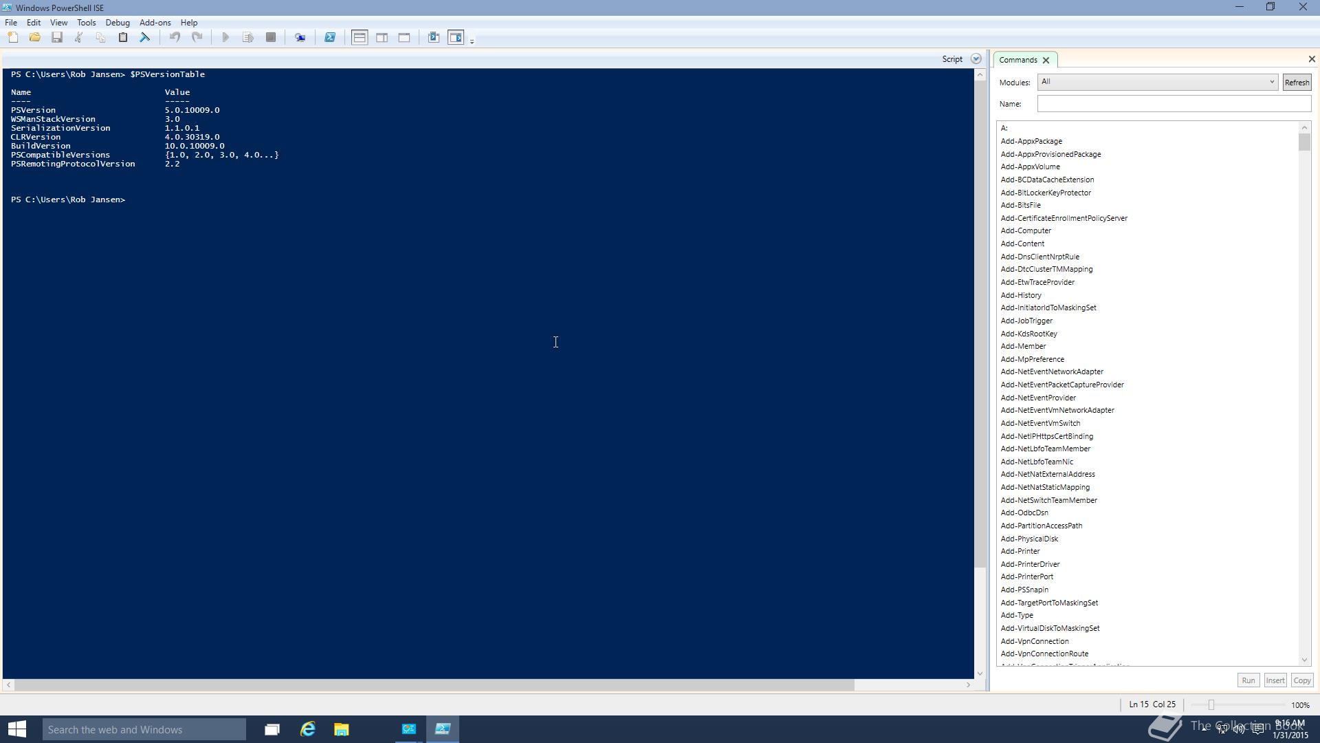Open a script file with folder icon

click(x=35, y=38)
